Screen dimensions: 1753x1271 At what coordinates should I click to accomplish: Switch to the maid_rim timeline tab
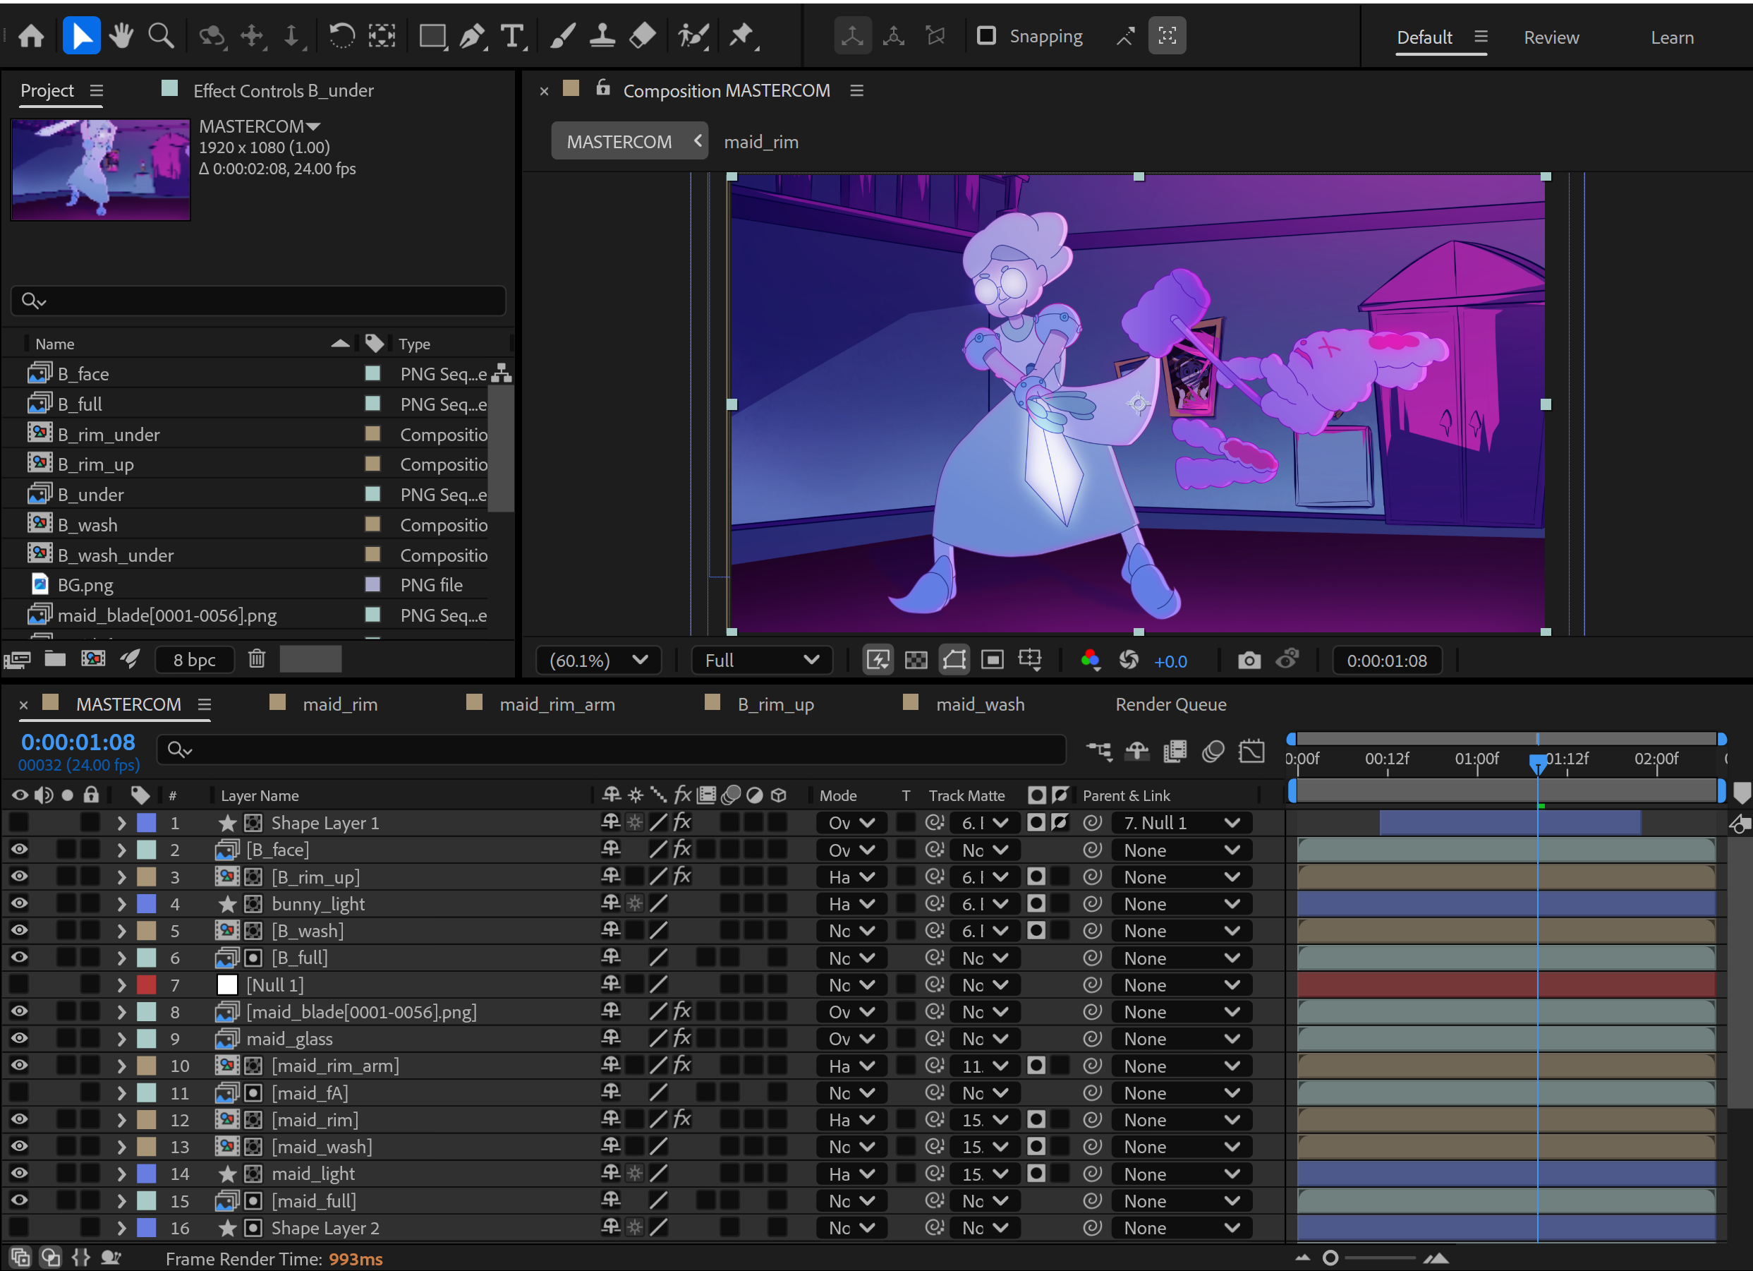point(339,704)
